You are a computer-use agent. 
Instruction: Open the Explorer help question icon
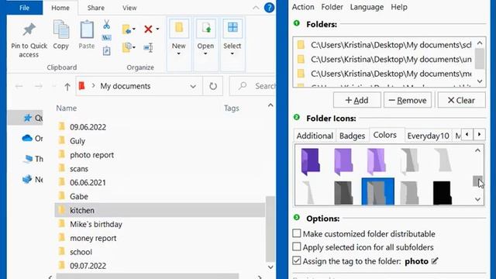pyautogui.click(x=269, y=8)
